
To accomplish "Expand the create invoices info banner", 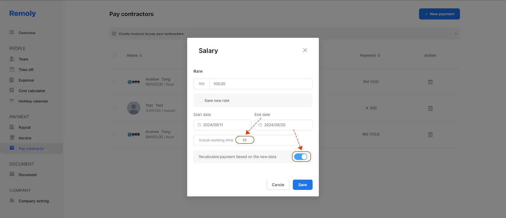I will [x=456, y=34].
